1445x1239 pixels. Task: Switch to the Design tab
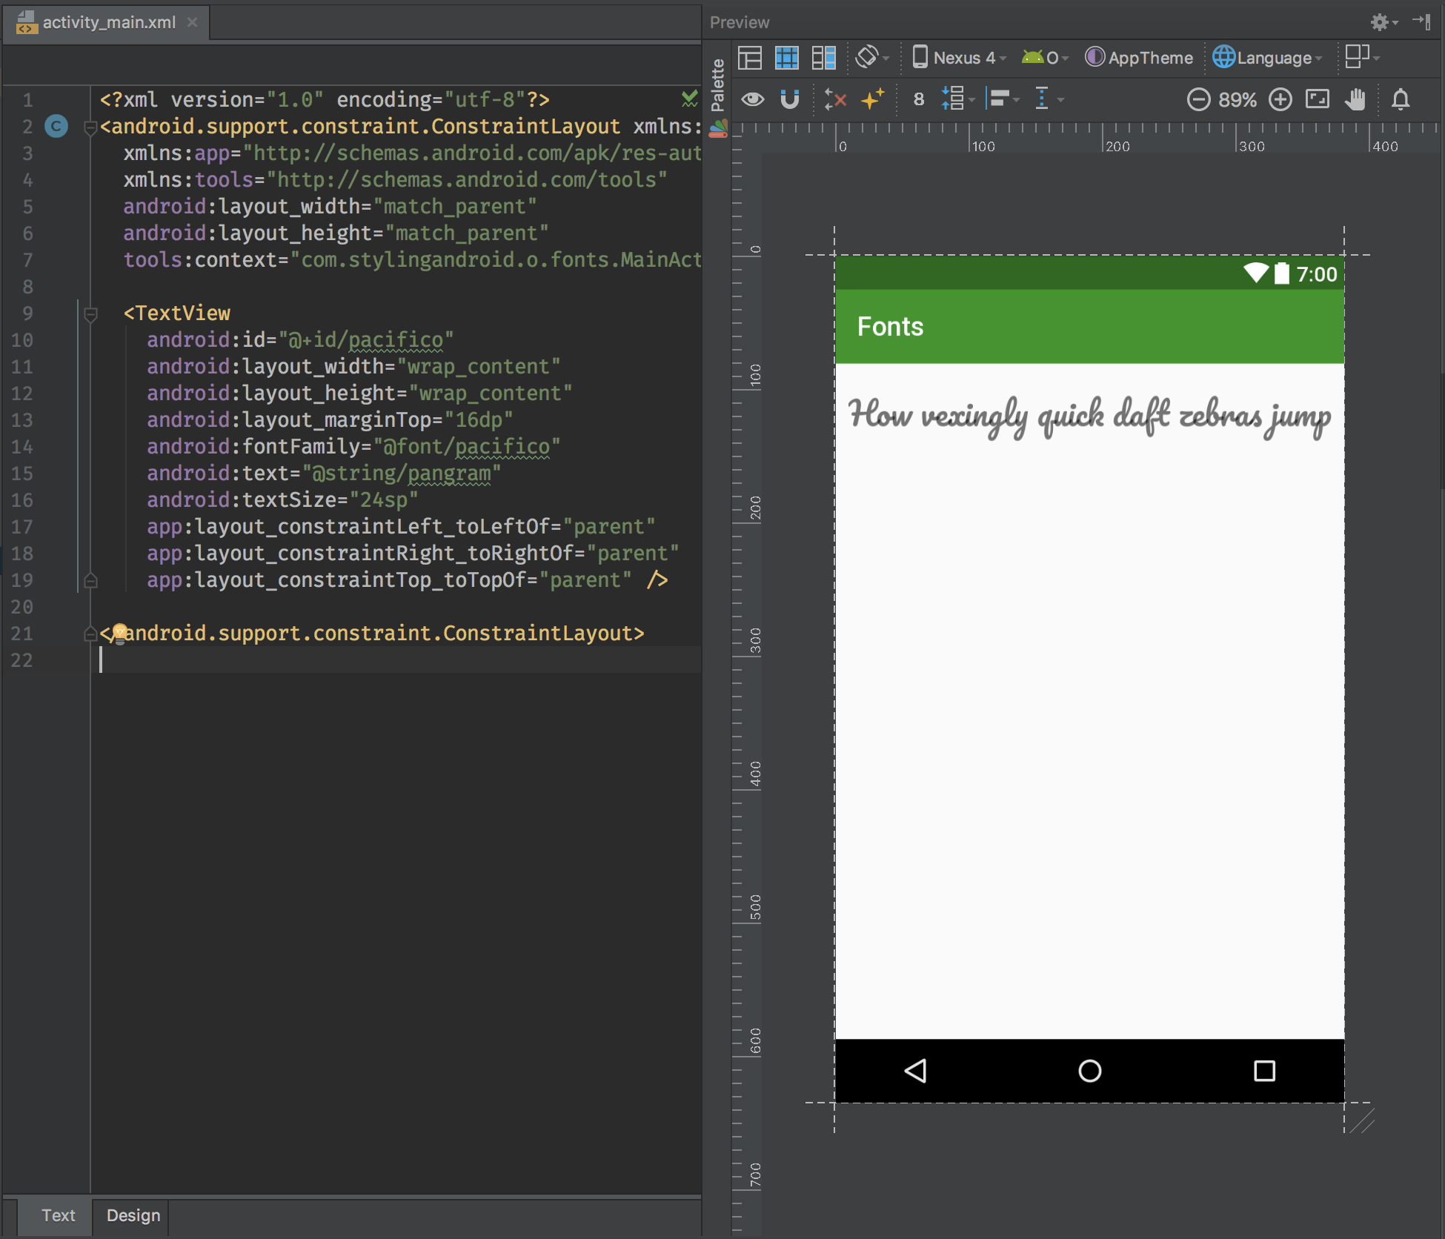coord(133,1215)
